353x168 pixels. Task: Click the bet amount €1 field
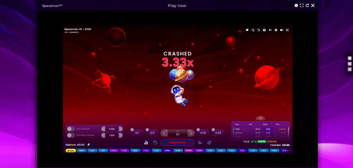178,133
